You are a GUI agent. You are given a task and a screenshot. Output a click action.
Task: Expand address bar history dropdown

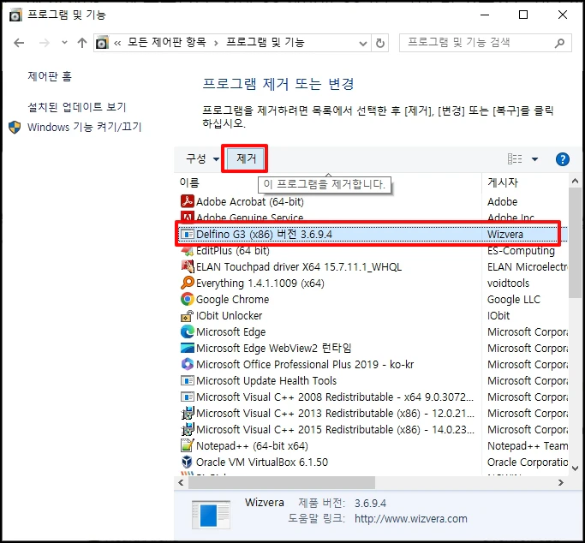click(362, 44)
